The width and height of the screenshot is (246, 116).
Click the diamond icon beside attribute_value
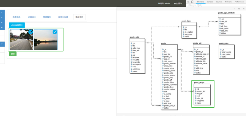(x=195, y=63)
